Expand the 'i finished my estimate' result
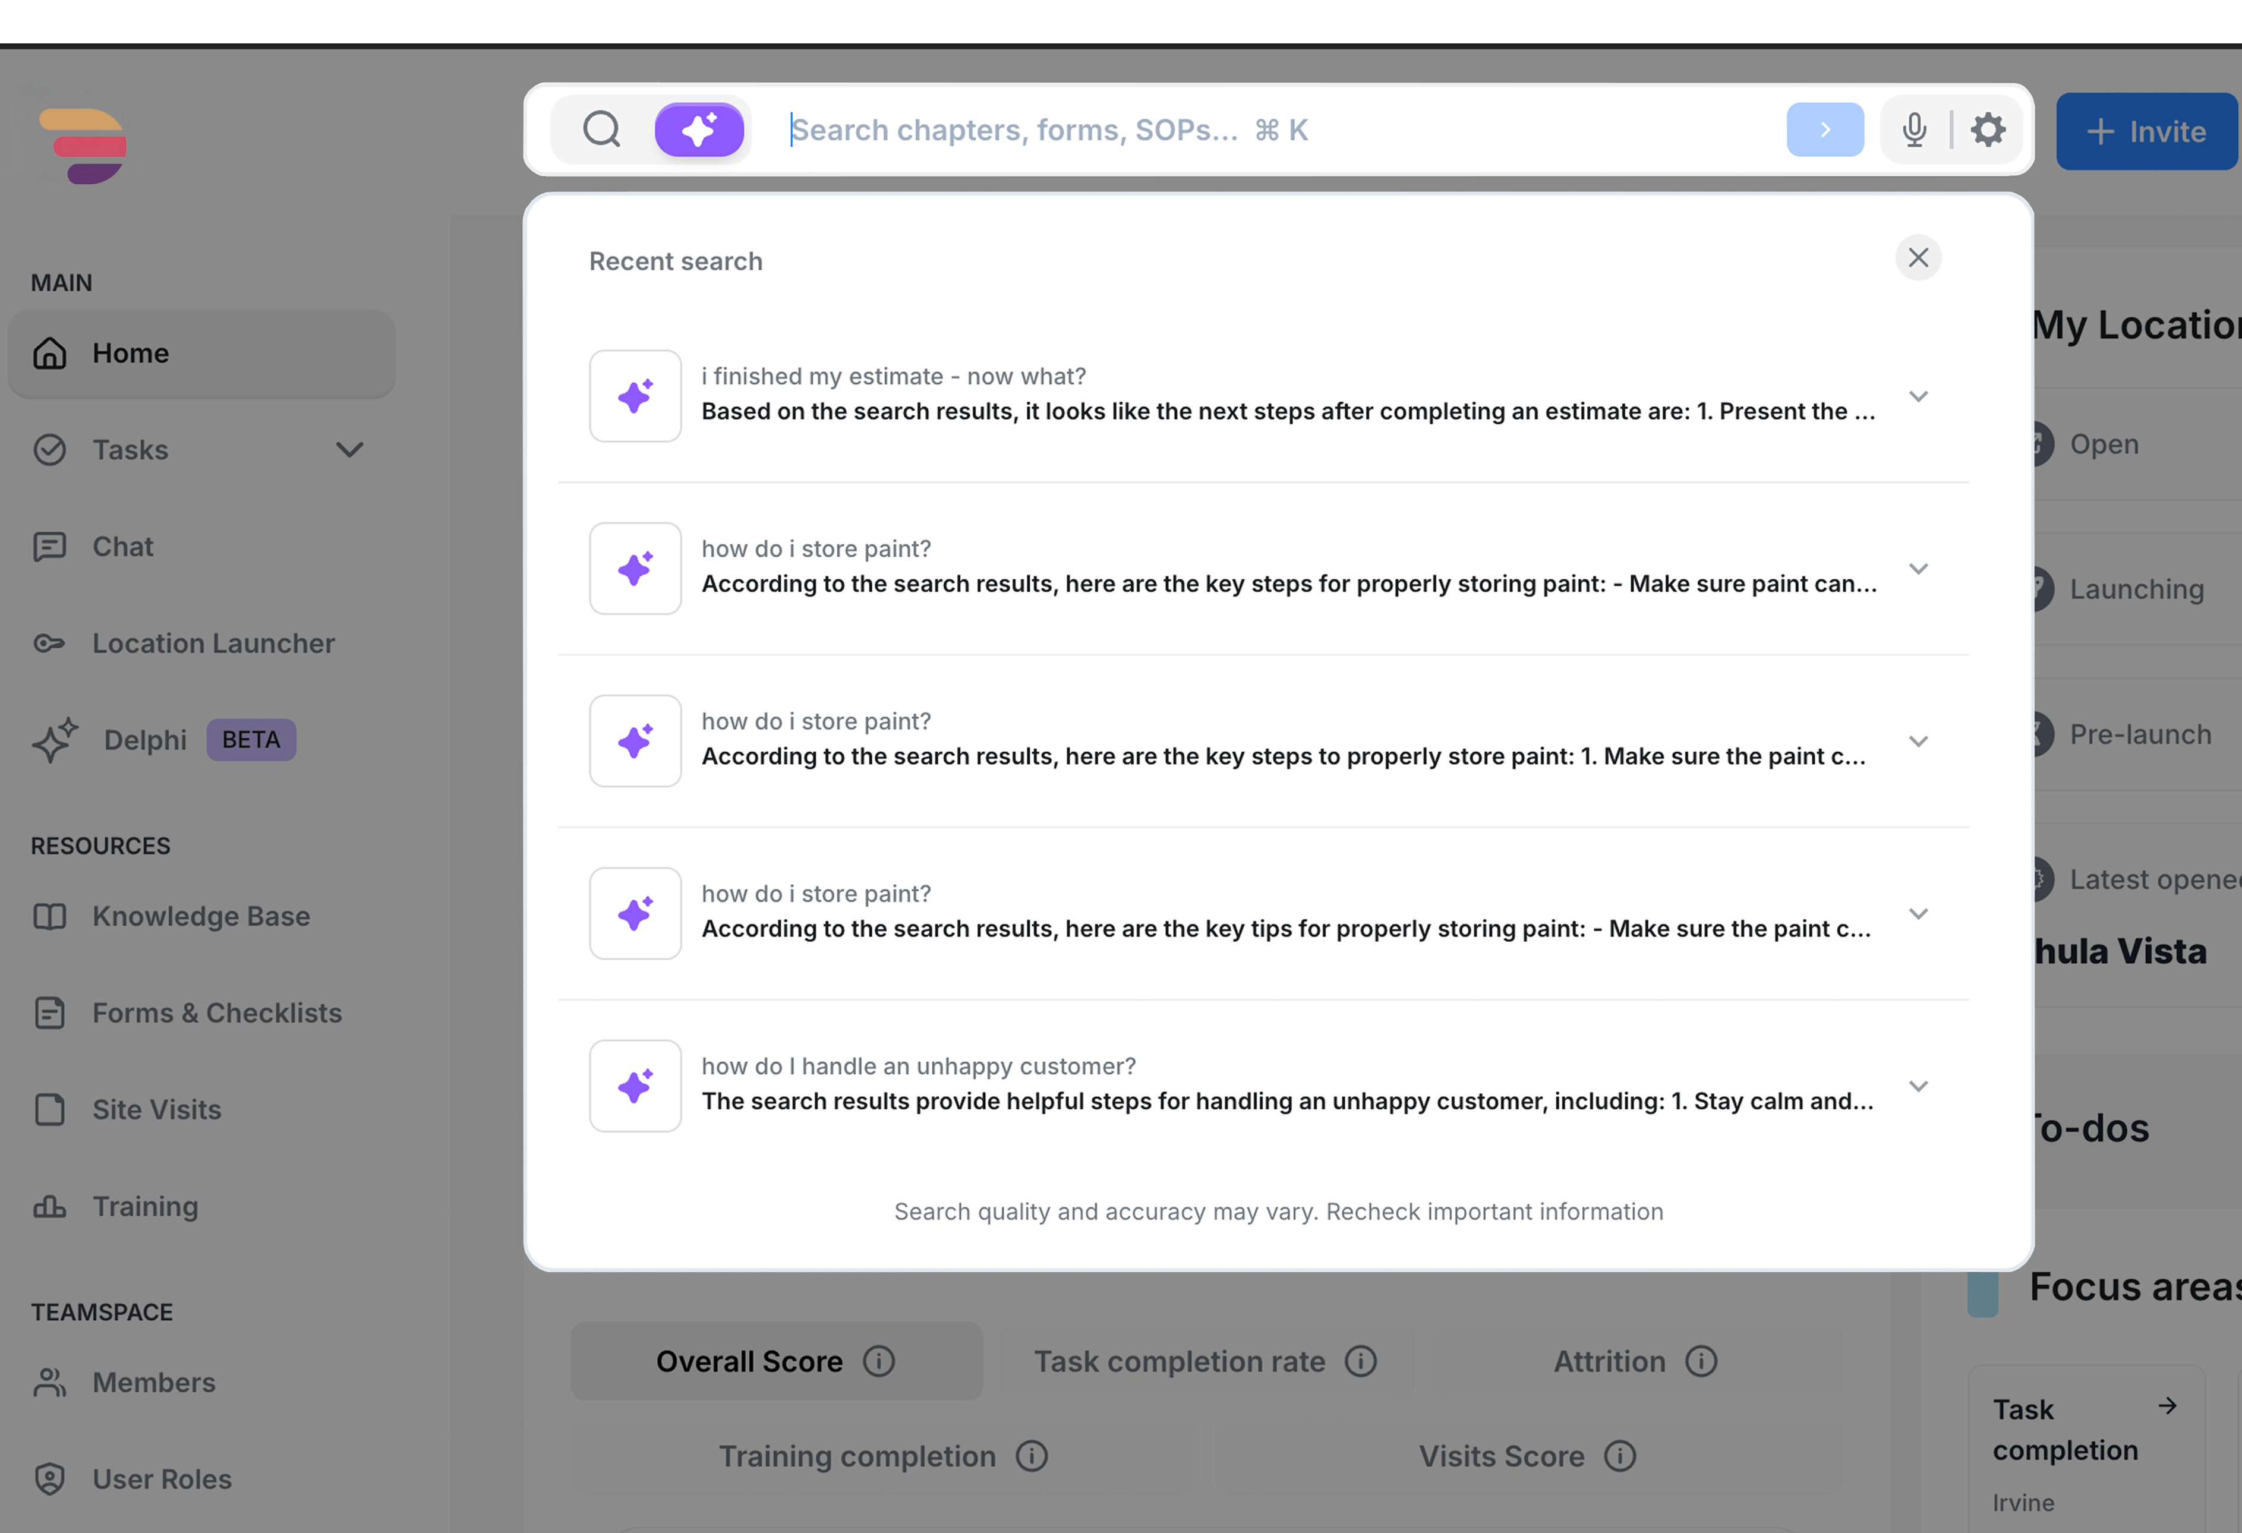Image resolution: width=2242 pixels, height=1533 pixels. (1918, 396)
